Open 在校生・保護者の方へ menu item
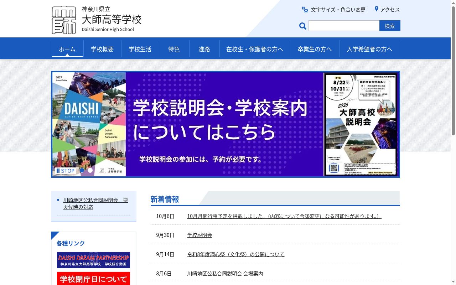 (x=255, y=49)
